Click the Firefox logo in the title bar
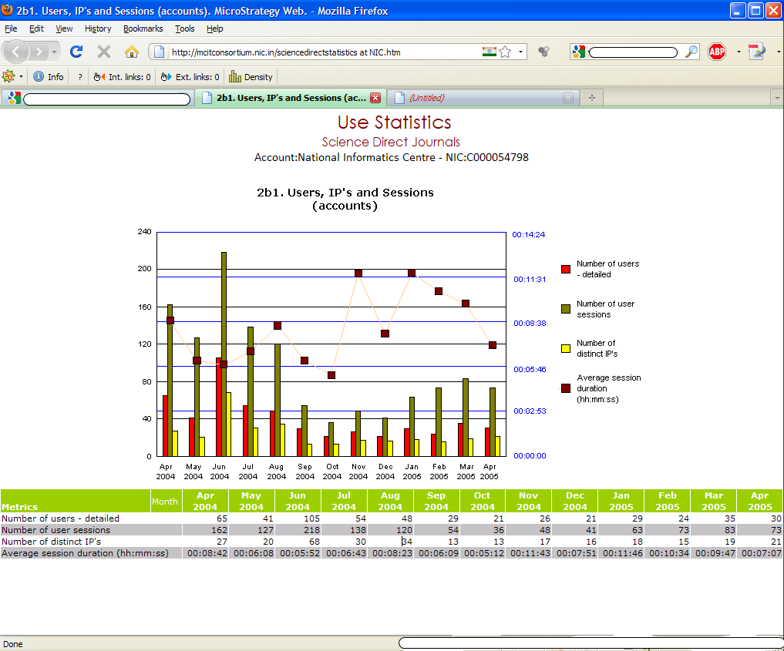Image resolution: width=784 pixels, height=651 pixels. (x=7, y=10)
